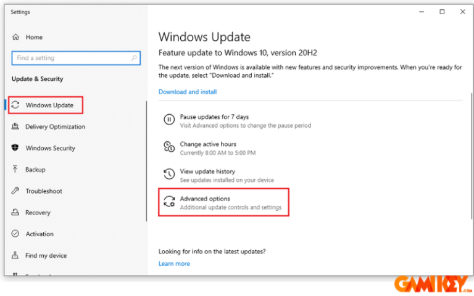
Task: Click the Find my device person icon
Action: (15, 255)
